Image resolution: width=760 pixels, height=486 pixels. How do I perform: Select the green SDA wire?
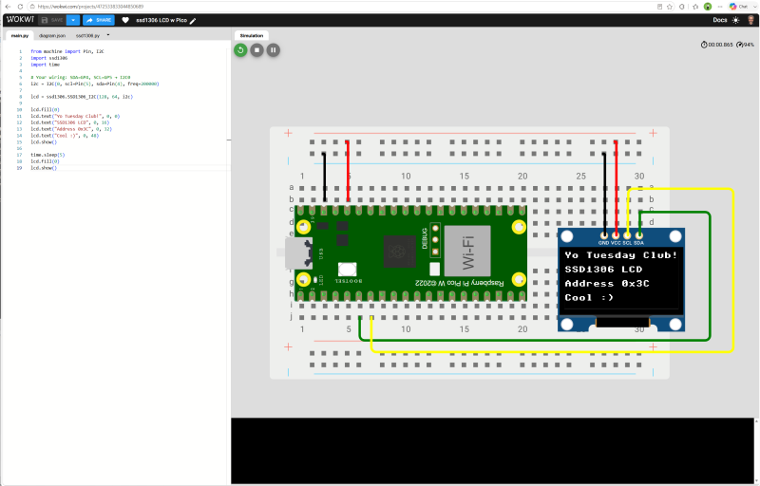710,276
